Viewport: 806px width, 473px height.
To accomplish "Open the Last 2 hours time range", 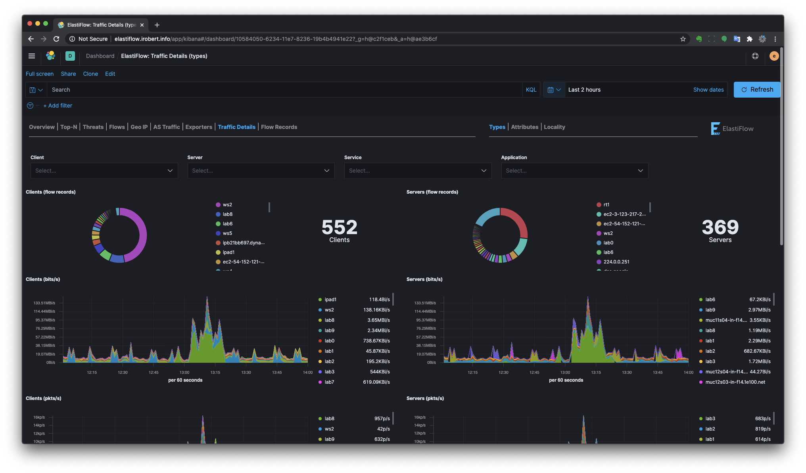I will (x=584, y=90).
